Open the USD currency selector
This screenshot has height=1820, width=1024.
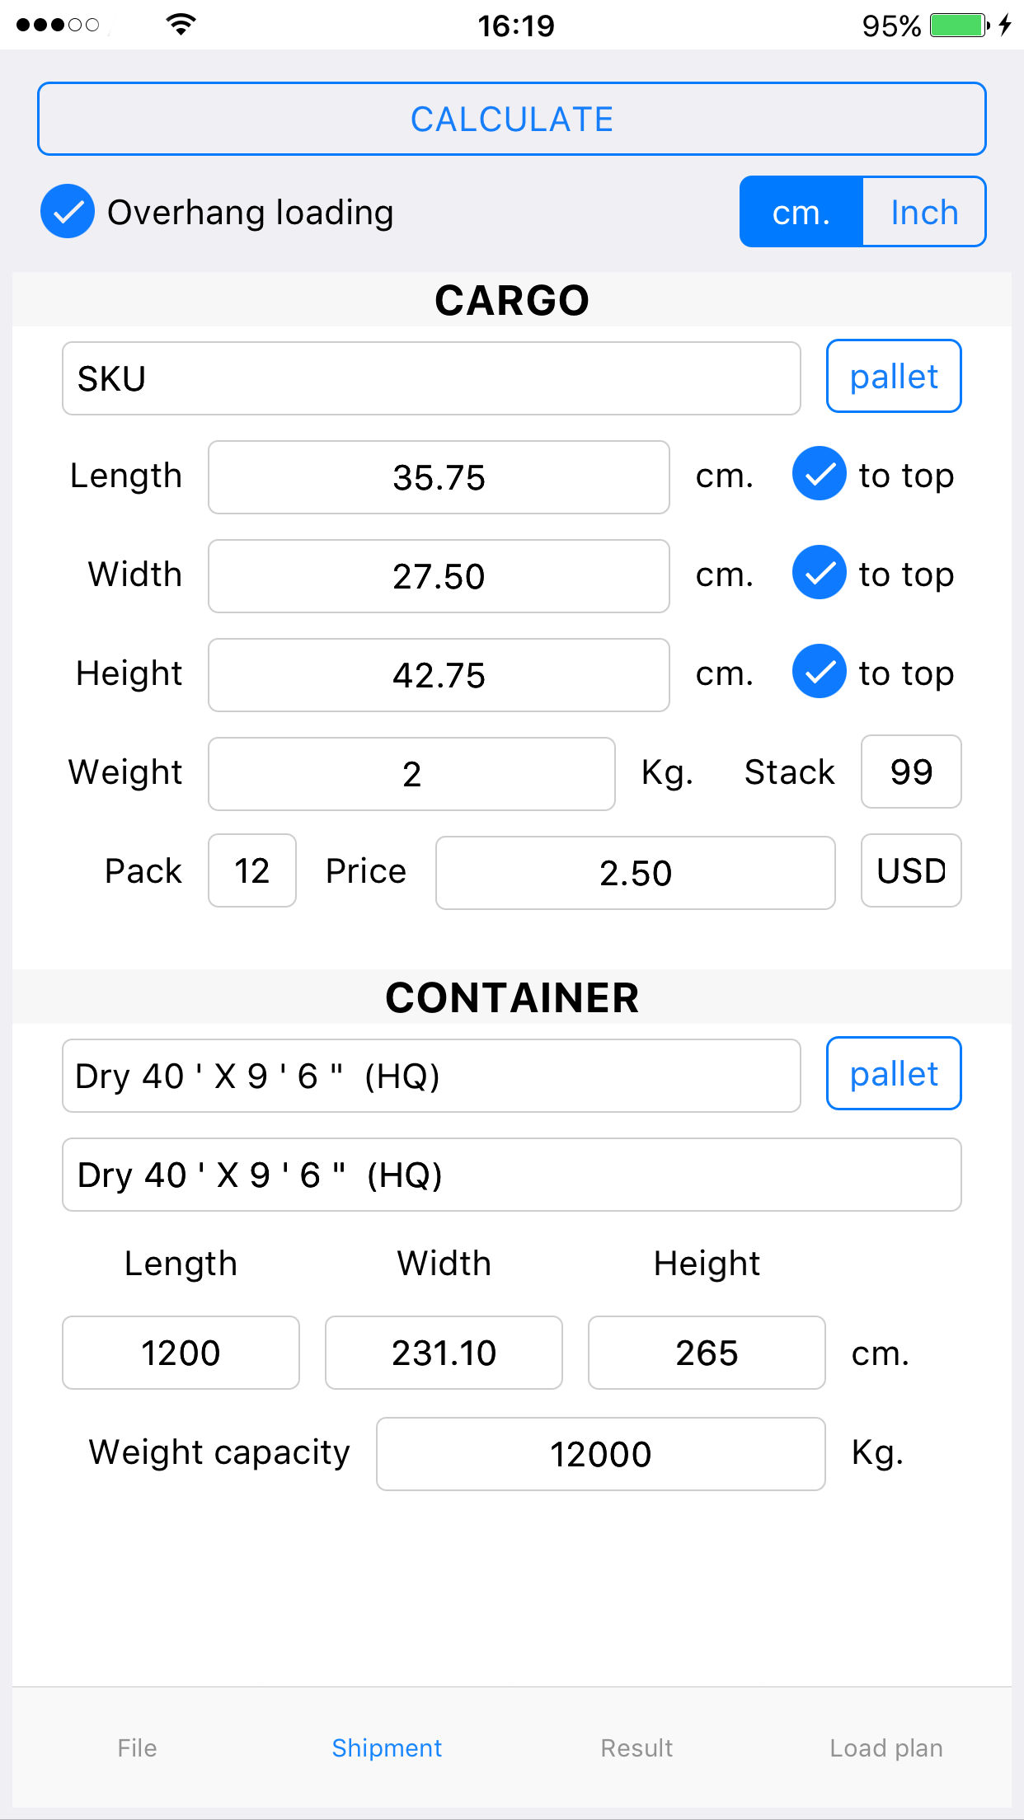pyautogui.click(x=911, y=871)
